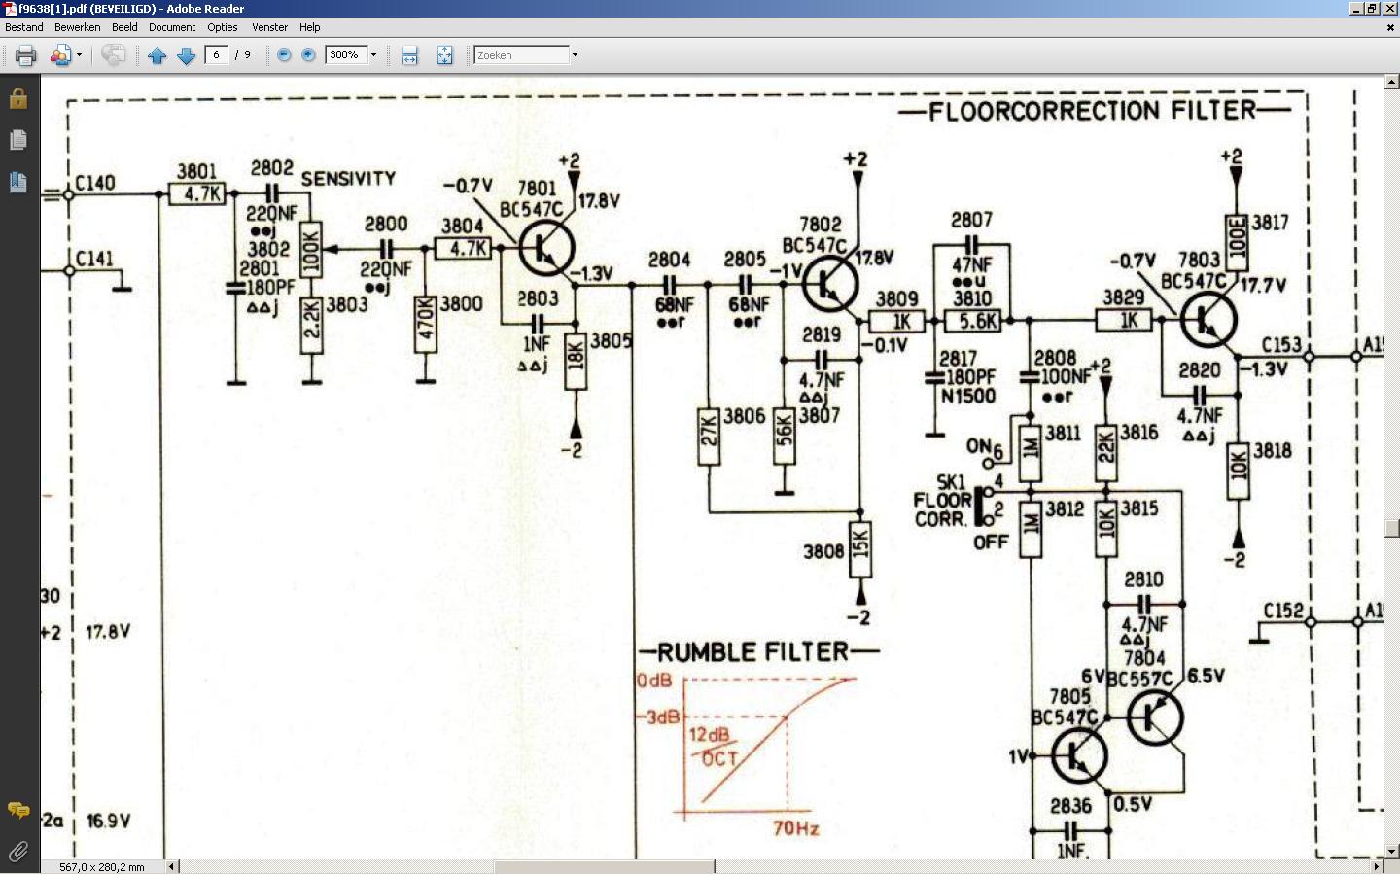Open the Comments panel icon

tap(18, 810)
